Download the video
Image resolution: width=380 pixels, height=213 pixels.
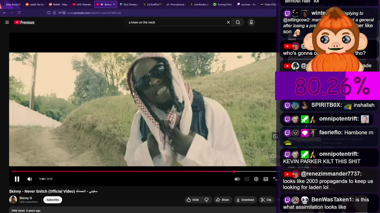click(x=245, y=200)
